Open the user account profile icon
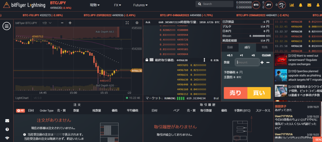The image size is (322, 142). point(318,5)
